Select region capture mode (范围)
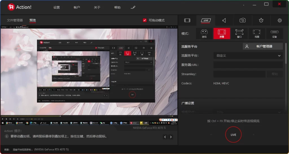The image size is (289, 154). pos(257,34)
